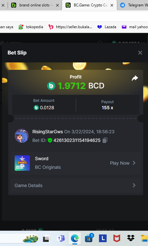Launch McAfee from the taskbar

117,238
